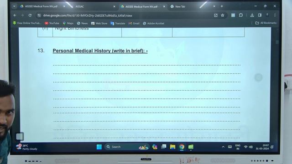The image size is (292, 164).
Task: Close the New Tab tab
Action: pyautogui.click(x=214, y=6)
